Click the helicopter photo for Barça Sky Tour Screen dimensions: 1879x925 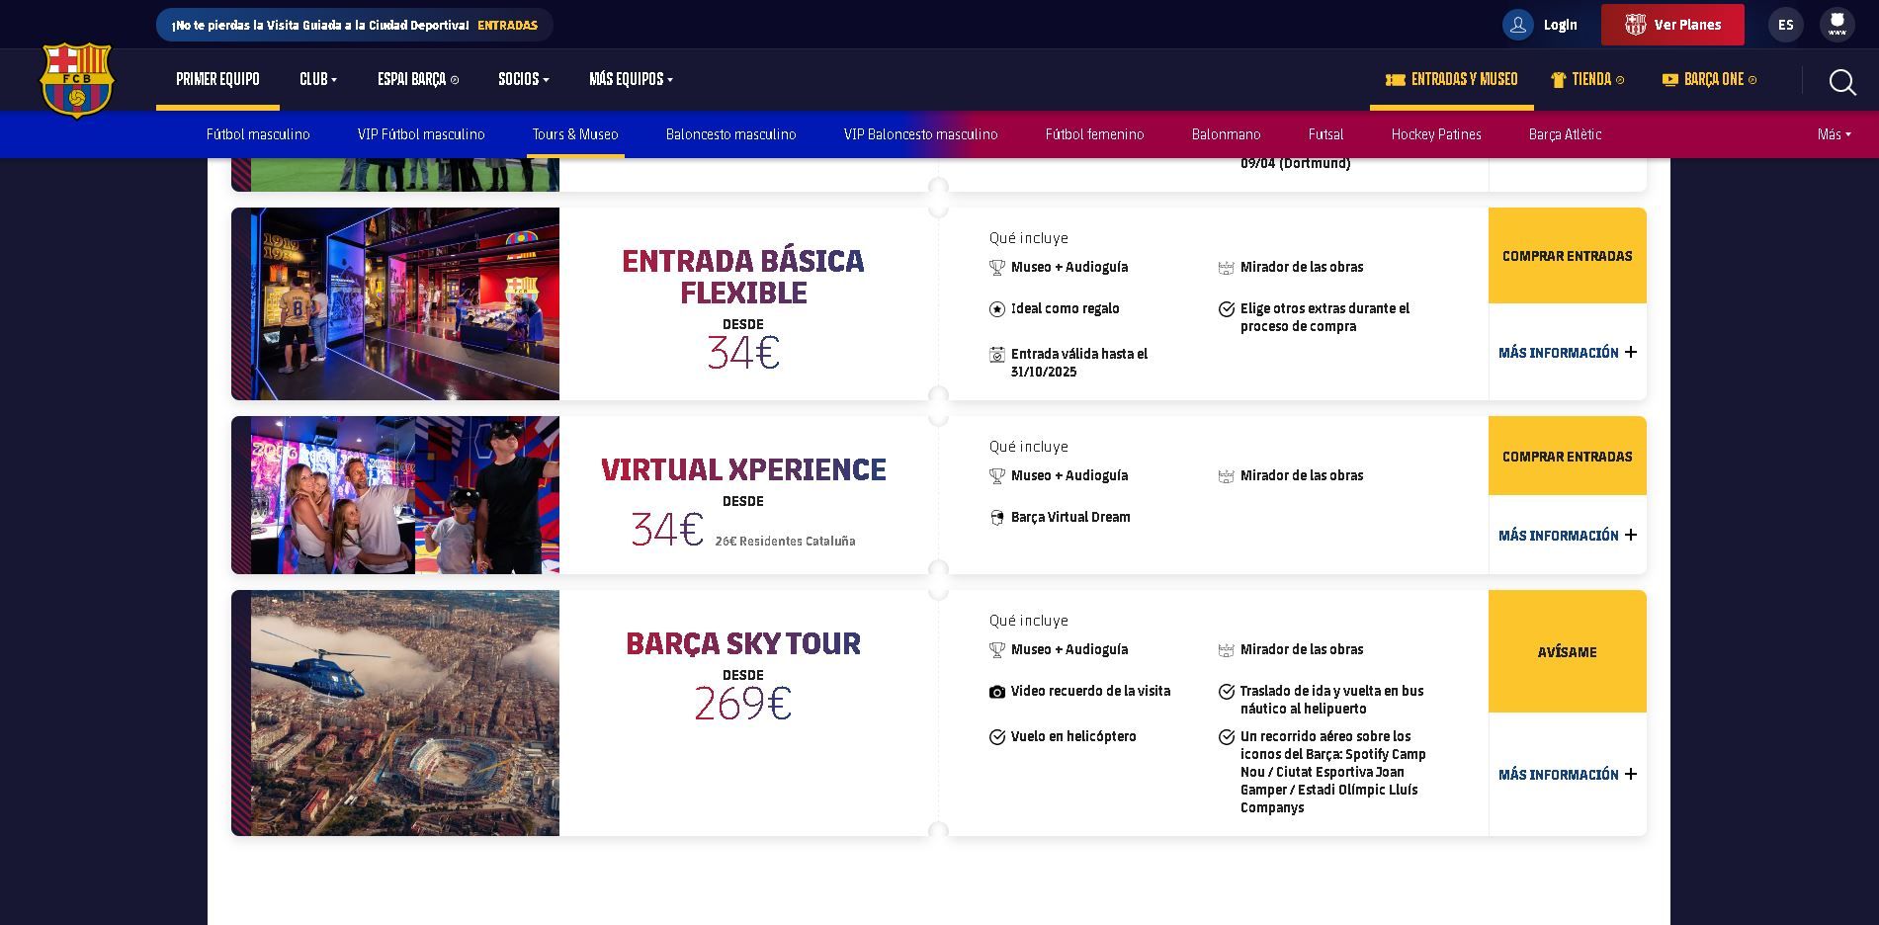pos(405,713)
